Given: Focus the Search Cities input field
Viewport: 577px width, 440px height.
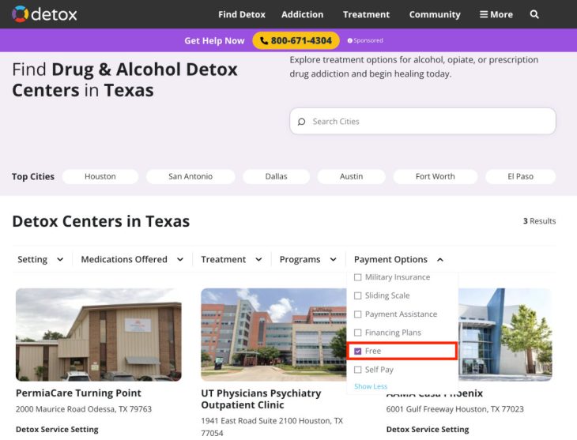Looking at the screenshot, I should pyautogui.click(x=422, y=122).
